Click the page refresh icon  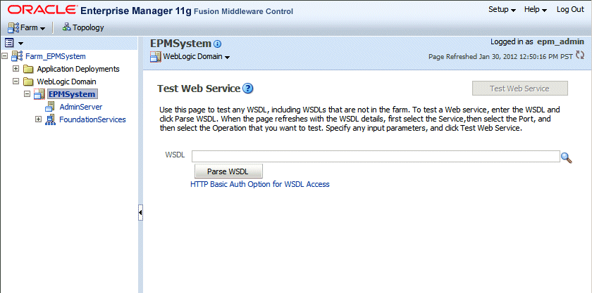point(580,56)
